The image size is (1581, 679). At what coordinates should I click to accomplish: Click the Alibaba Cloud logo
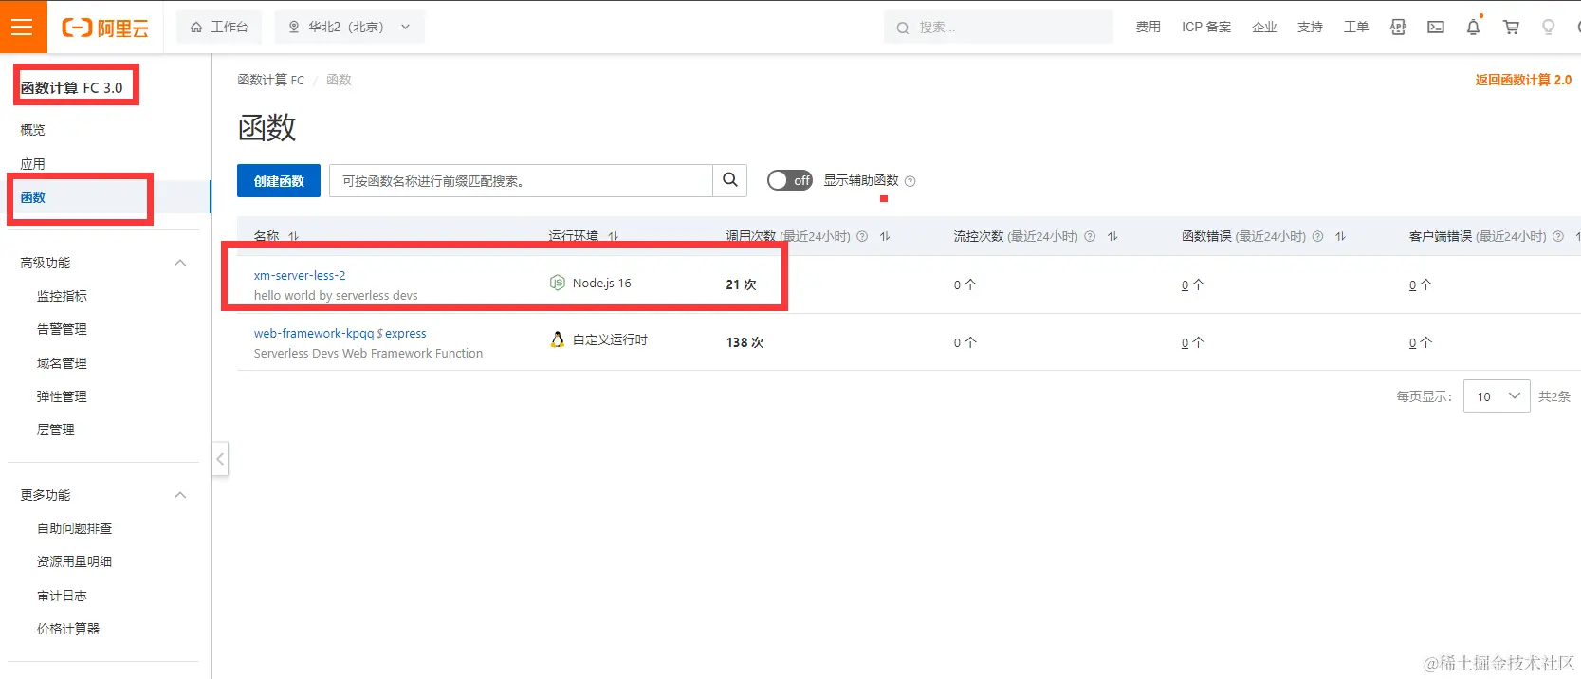click(105, 28)
